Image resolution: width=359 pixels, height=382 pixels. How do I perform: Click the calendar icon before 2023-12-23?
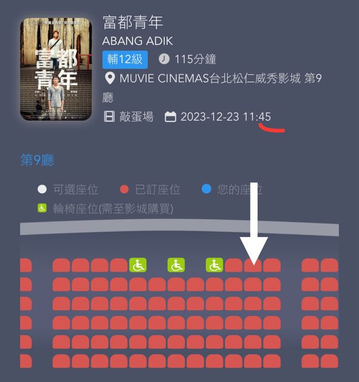[171, 117]
